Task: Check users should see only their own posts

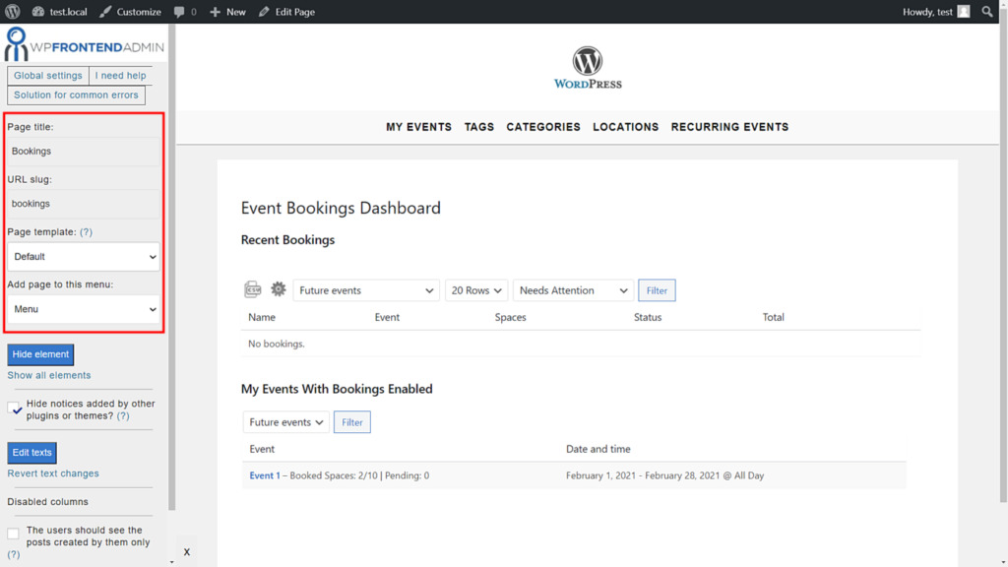Action: 13,530
